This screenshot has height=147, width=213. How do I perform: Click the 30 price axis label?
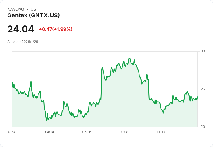203,51
